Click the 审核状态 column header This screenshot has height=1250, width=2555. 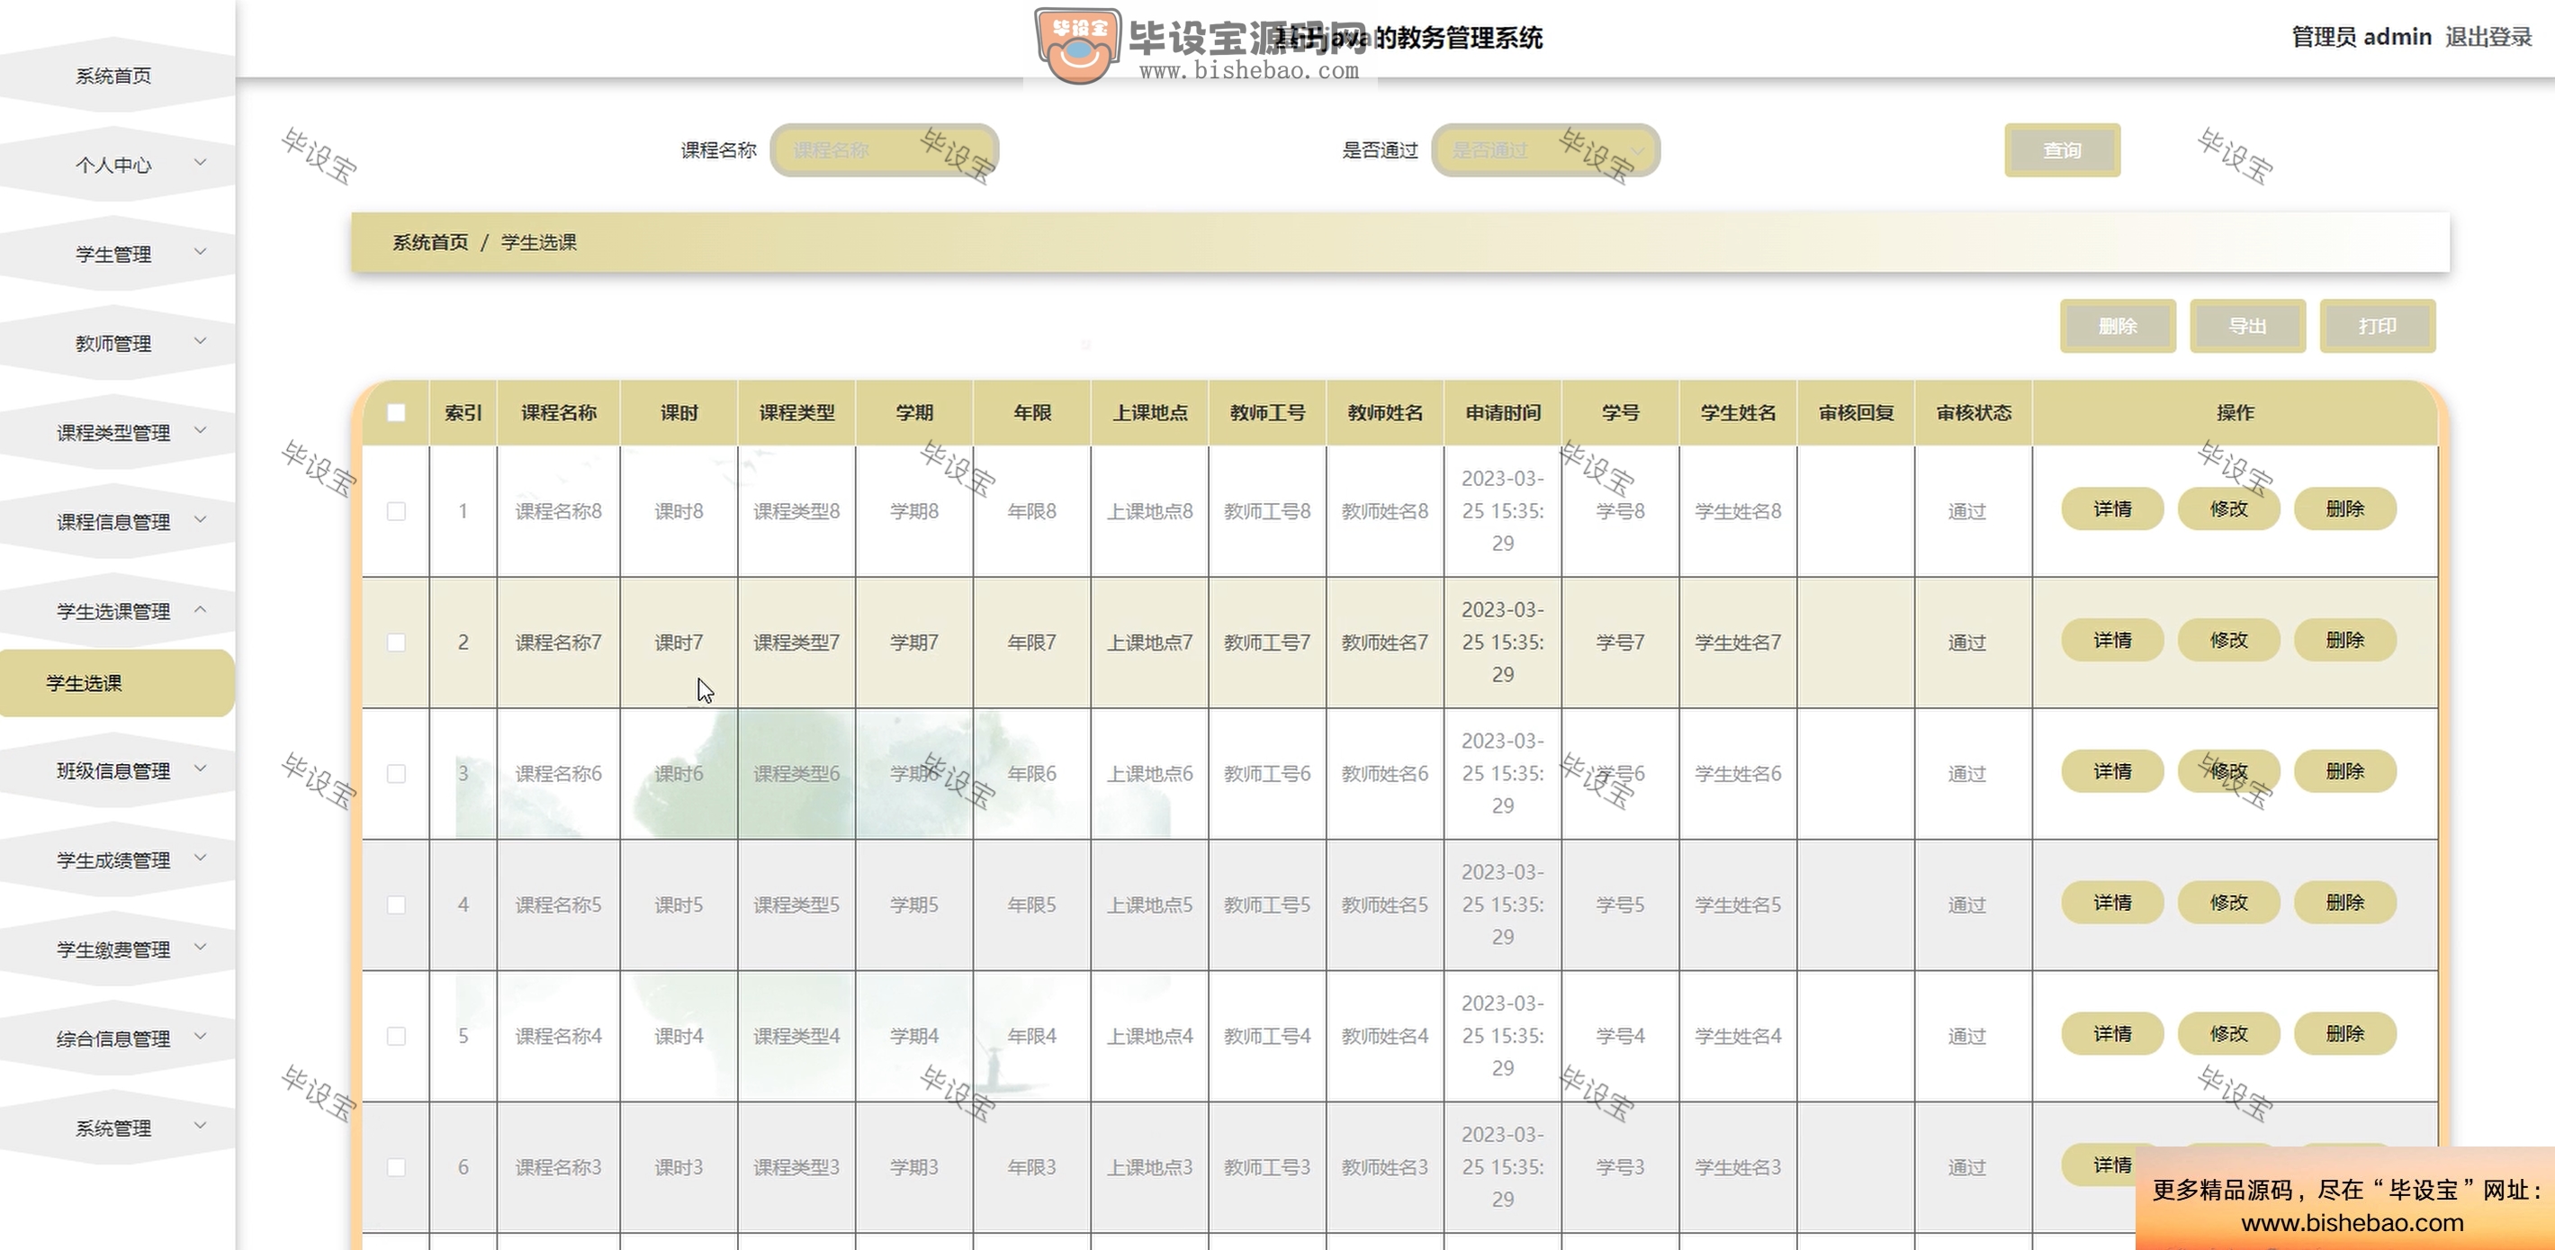click(1974, 413)
